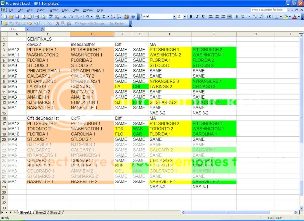Open the Arial font name dropdown
The image size is (304, 221).
[x=174, y=17]
